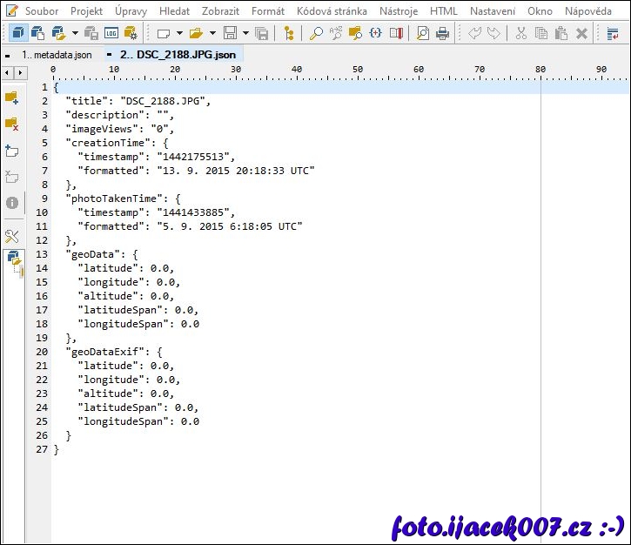Expand the Save dropdown arrow

point(245,33)
